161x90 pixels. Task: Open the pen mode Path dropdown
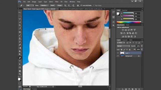(30, 5)
